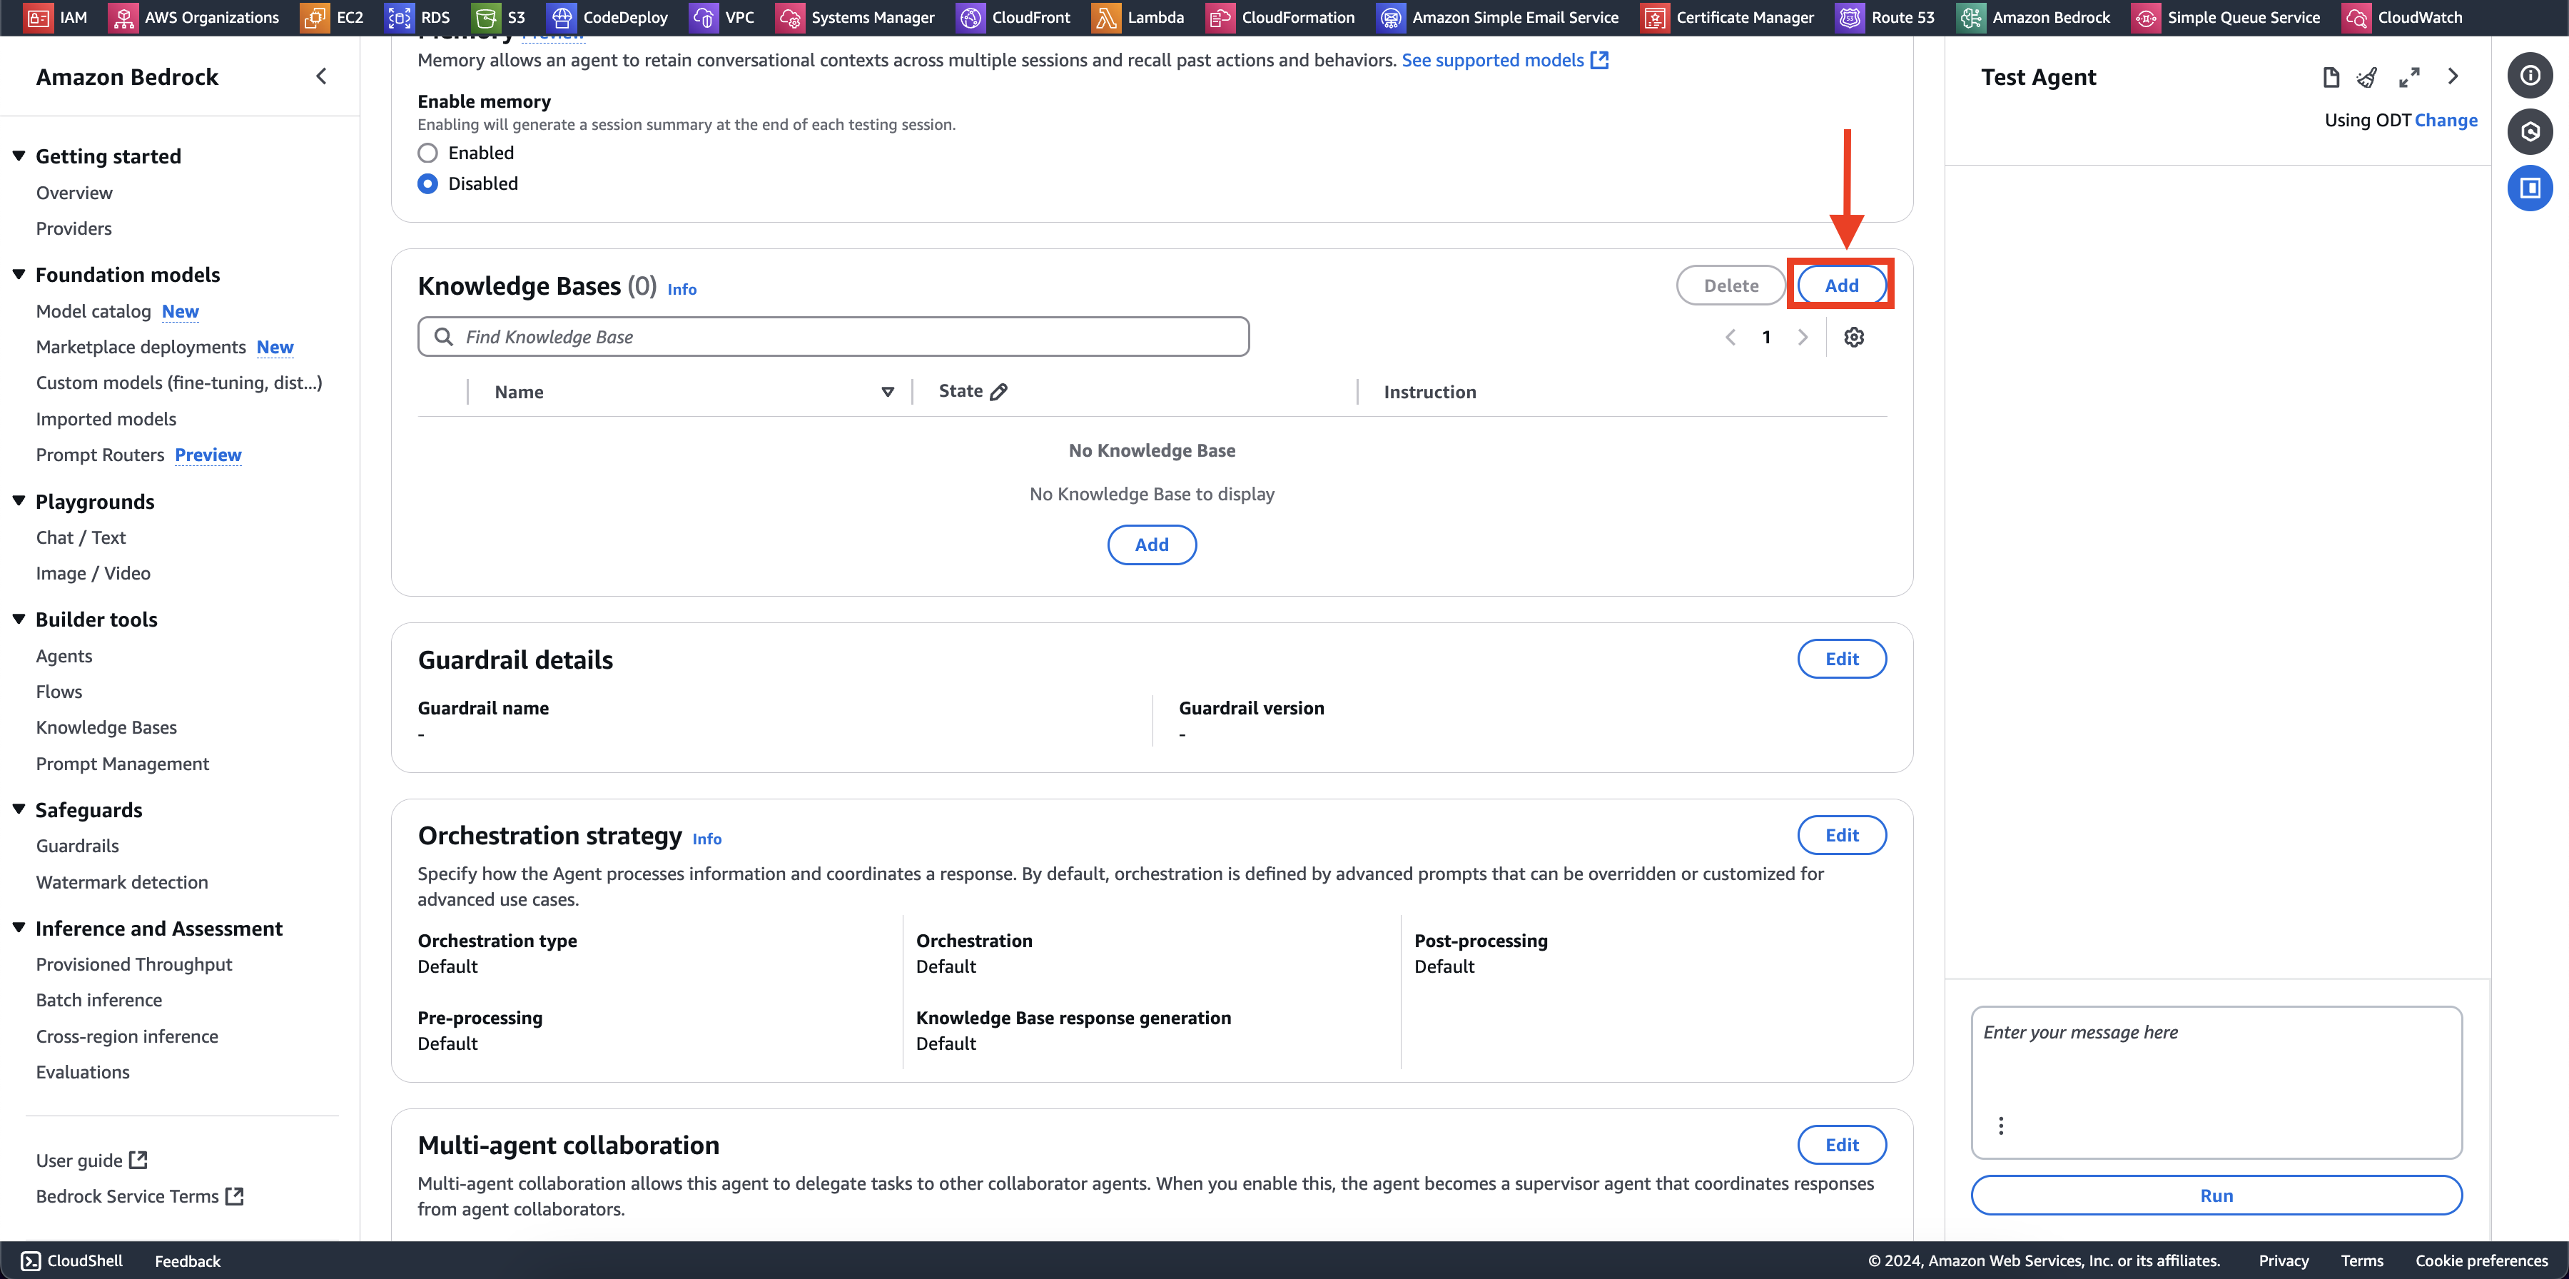Select the Disabled memory radio button
This screenshot has width=2569, height=1279.
point(428,183)
